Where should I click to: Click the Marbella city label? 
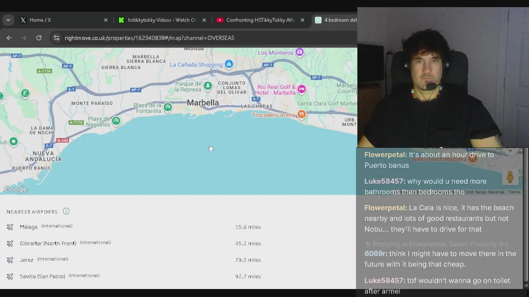[x=203, y=102]
